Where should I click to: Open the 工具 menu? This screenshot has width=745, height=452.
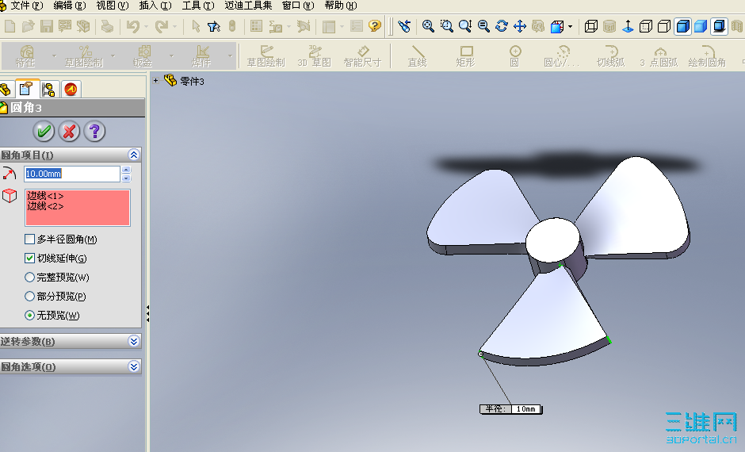coord(197,6)
